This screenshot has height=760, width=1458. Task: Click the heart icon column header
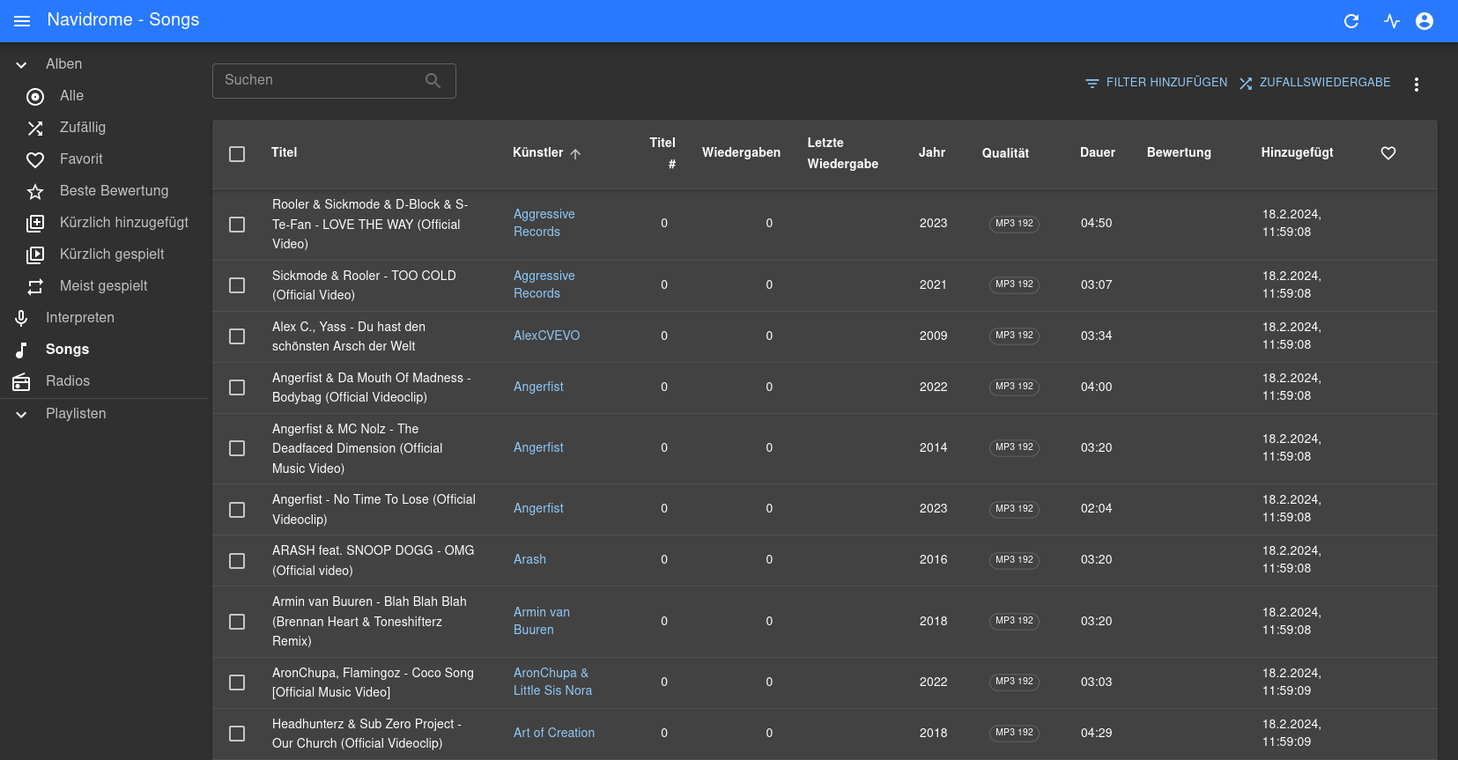coord(1388,153)
